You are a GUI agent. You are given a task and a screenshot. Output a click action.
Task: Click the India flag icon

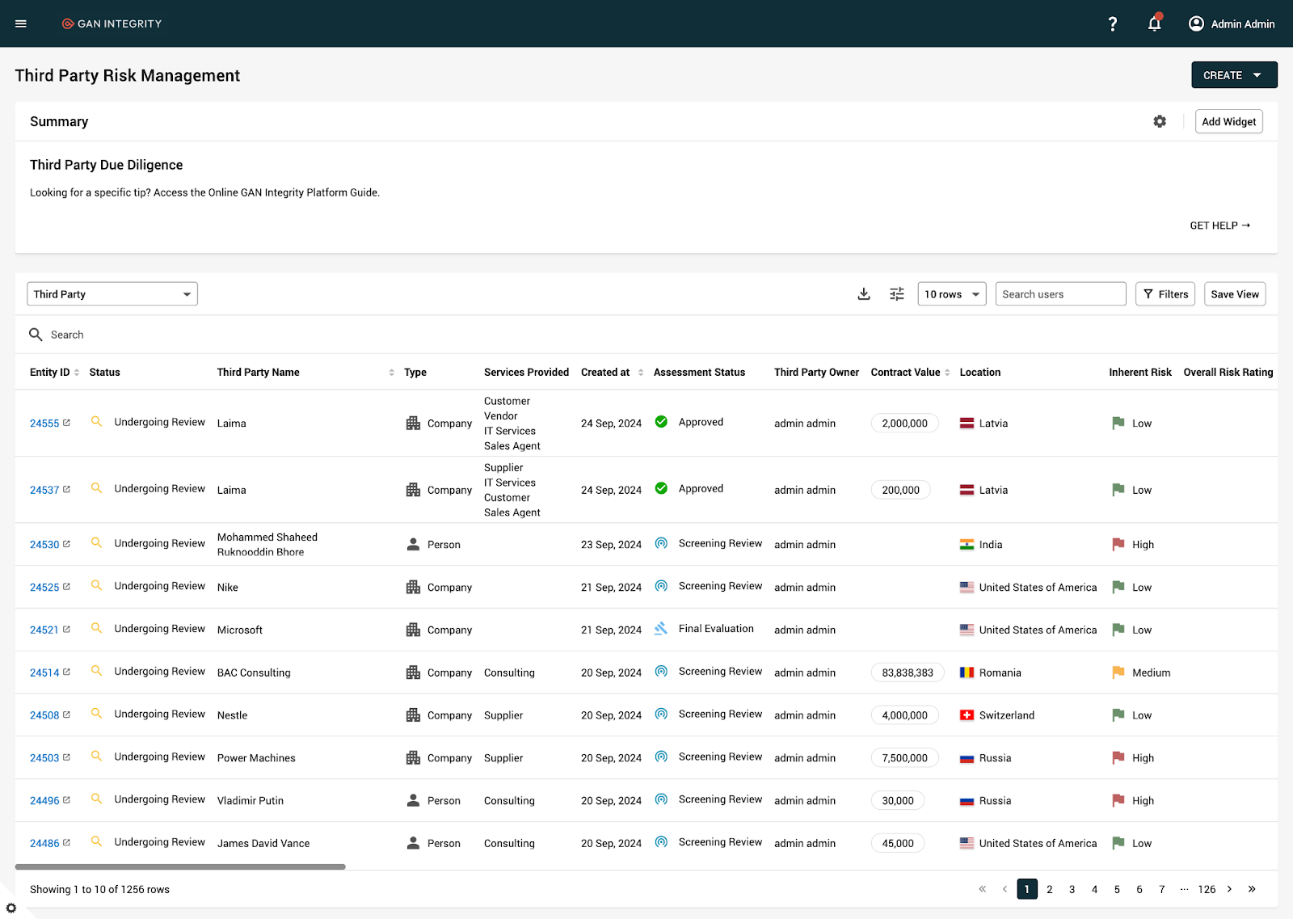[x=967, y=545]
